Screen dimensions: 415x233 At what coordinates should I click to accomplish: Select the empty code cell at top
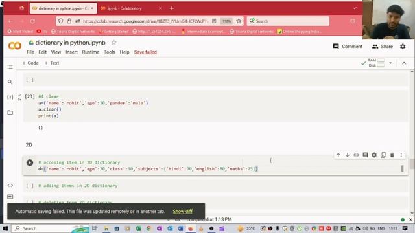(216, 80)
